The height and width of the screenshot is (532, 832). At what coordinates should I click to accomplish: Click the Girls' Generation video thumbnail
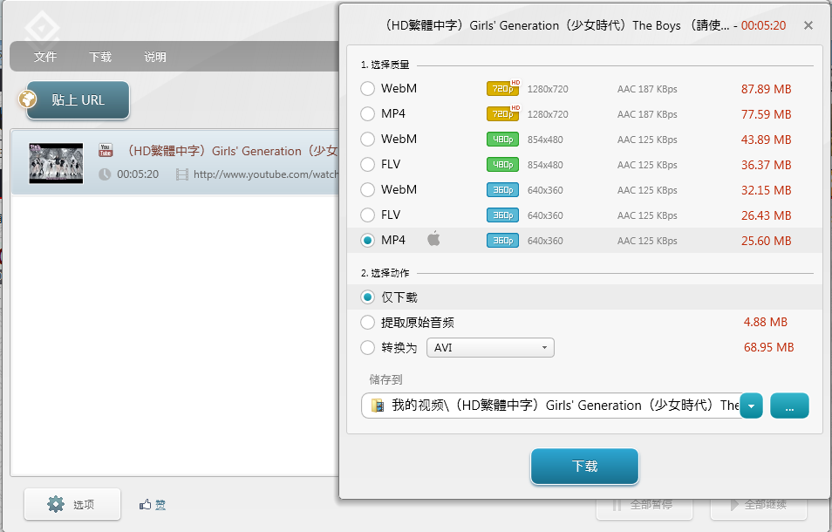[x=56, y=163]
